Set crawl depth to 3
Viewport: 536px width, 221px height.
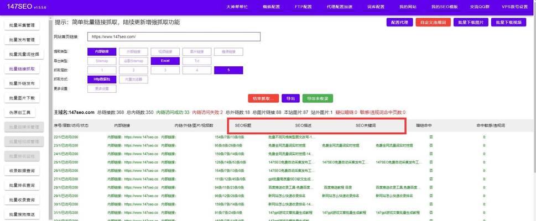pyautogui.click(x=165, y=70)
